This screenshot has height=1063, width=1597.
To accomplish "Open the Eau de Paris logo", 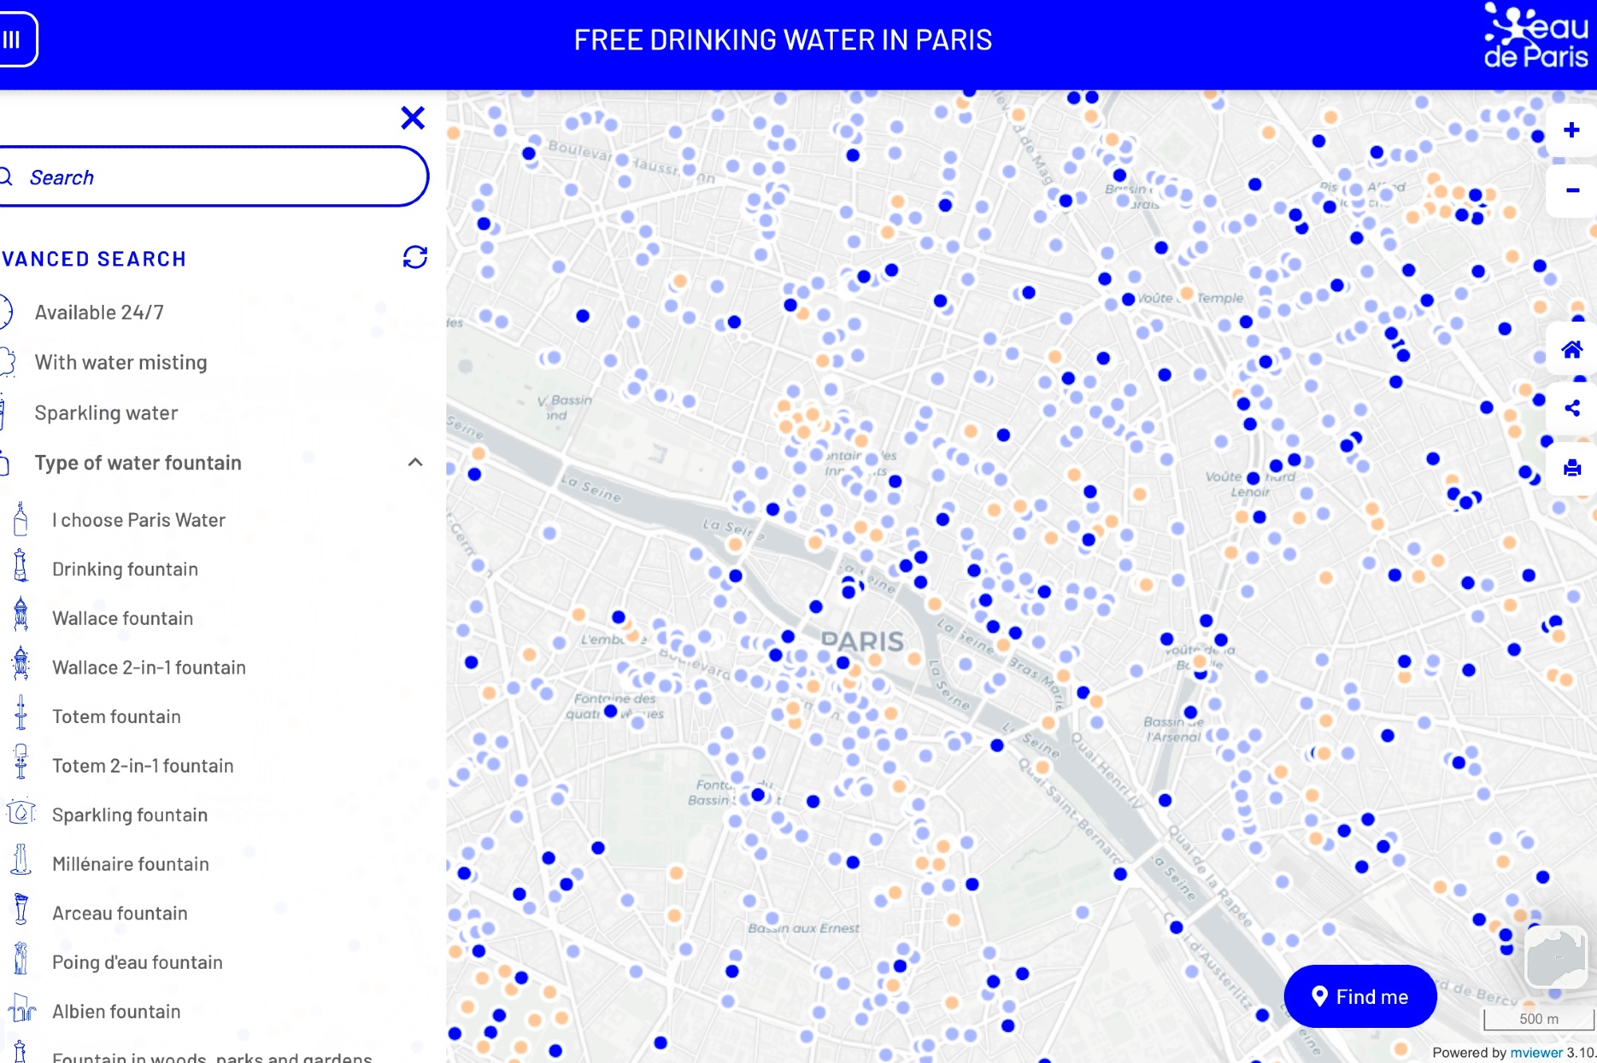I will (x=1535, y=37).
